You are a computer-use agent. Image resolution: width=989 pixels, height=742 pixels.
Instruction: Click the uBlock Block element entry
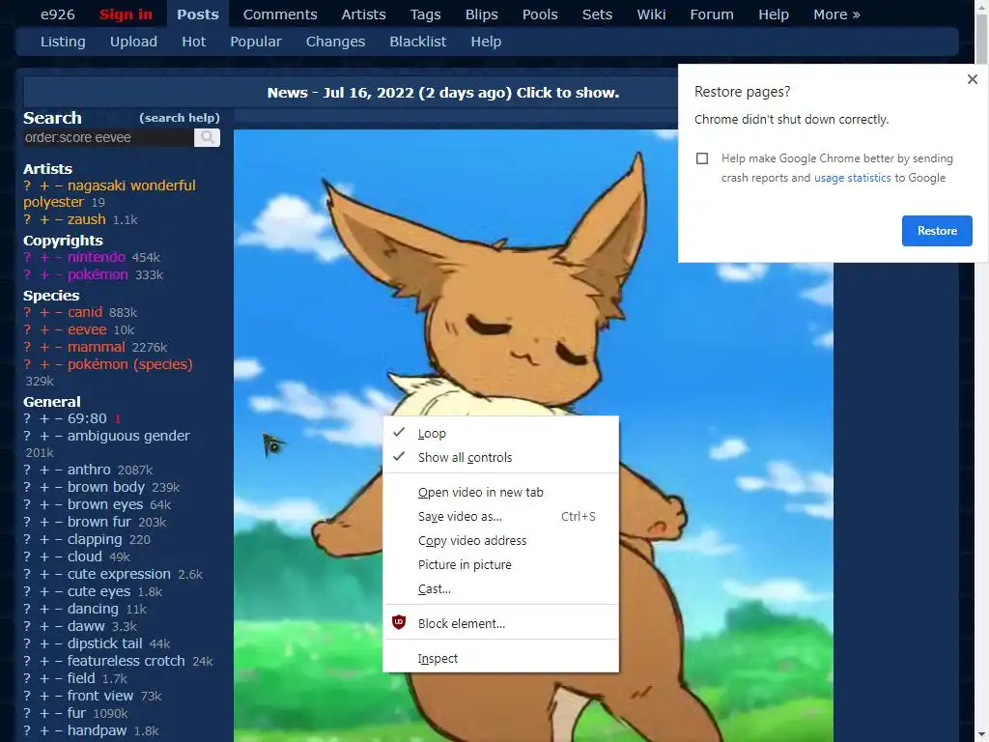click(x=501, y=623)
